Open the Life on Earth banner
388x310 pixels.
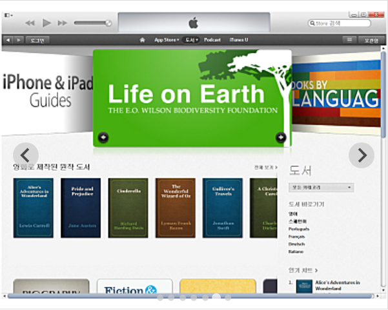point(192,99)
